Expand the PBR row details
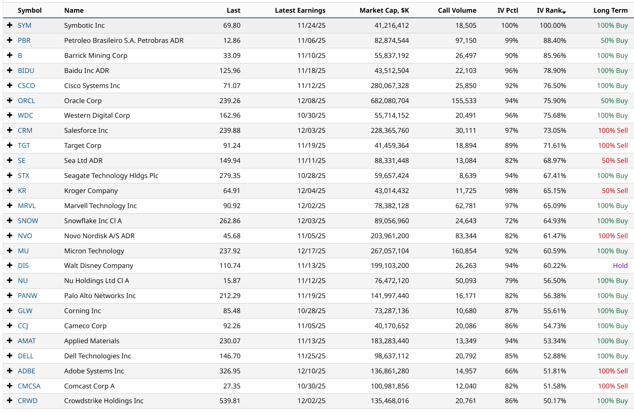Viewport: 634px width, 413px height. (10, 40)
